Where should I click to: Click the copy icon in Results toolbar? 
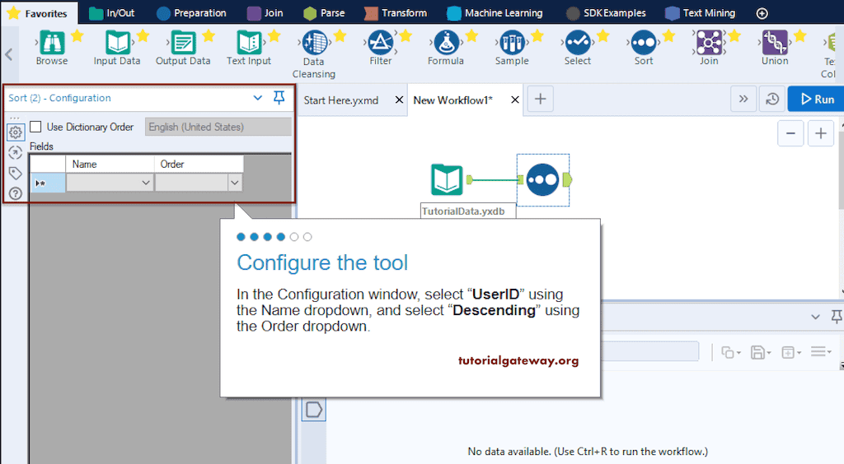pyautogui.click(x=728, y=352)
